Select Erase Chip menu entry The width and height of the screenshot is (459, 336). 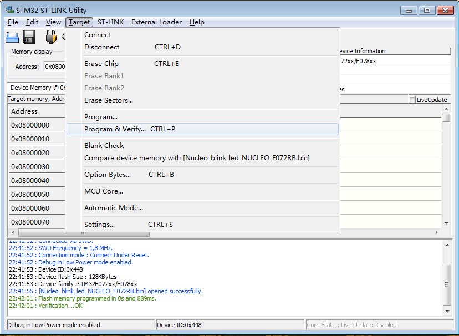coord(202,64)
